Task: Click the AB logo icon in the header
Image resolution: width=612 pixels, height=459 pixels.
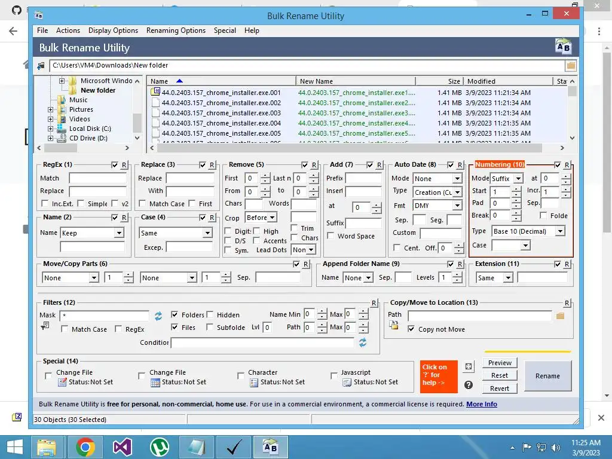Action: pos(563,47)
